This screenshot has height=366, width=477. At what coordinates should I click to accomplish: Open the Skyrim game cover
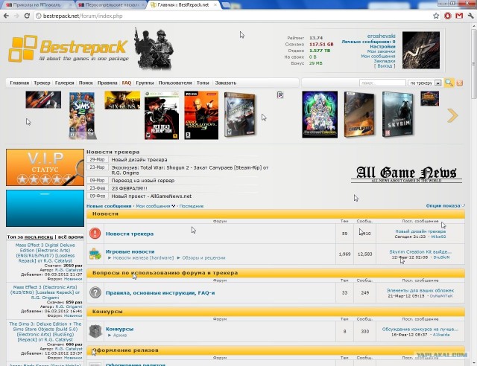(x=398, y=115)
